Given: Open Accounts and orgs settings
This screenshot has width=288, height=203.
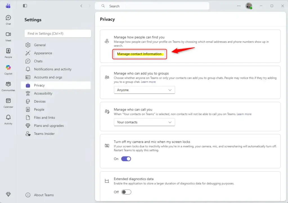Looking at the screenshot, I should 56,77.
